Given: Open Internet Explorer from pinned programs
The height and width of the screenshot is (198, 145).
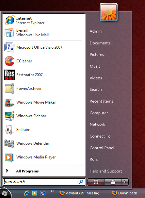Looking at the screenshot, I should click(44, 21).
